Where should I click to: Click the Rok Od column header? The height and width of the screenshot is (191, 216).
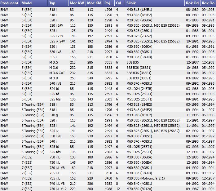click(x=192, y=3)
